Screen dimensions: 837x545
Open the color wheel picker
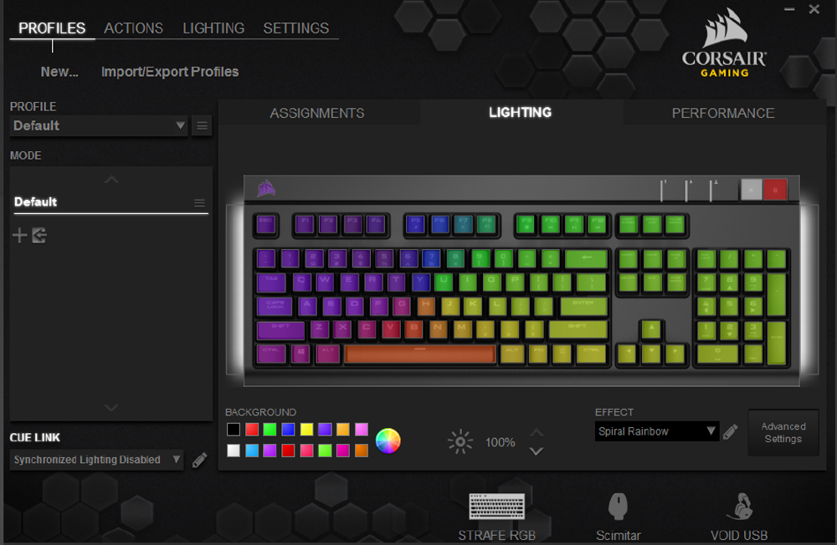pos(388,441)
